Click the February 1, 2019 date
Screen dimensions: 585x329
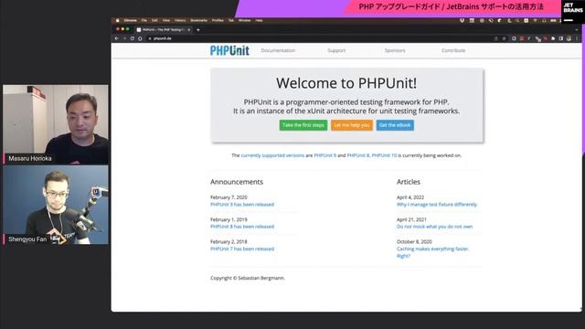[x=229, y=219]
